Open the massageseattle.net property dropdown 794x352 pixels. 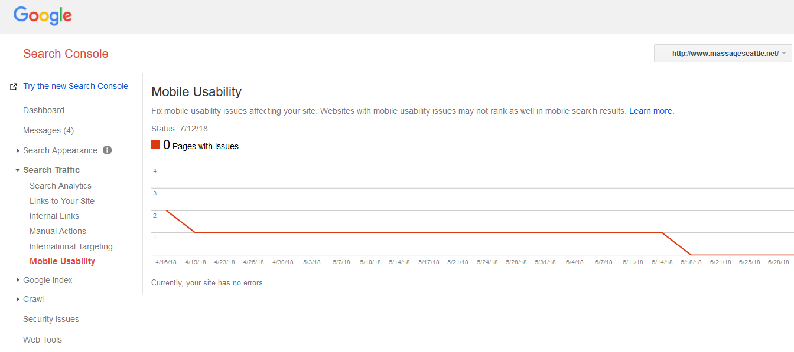tap(723, 53)
